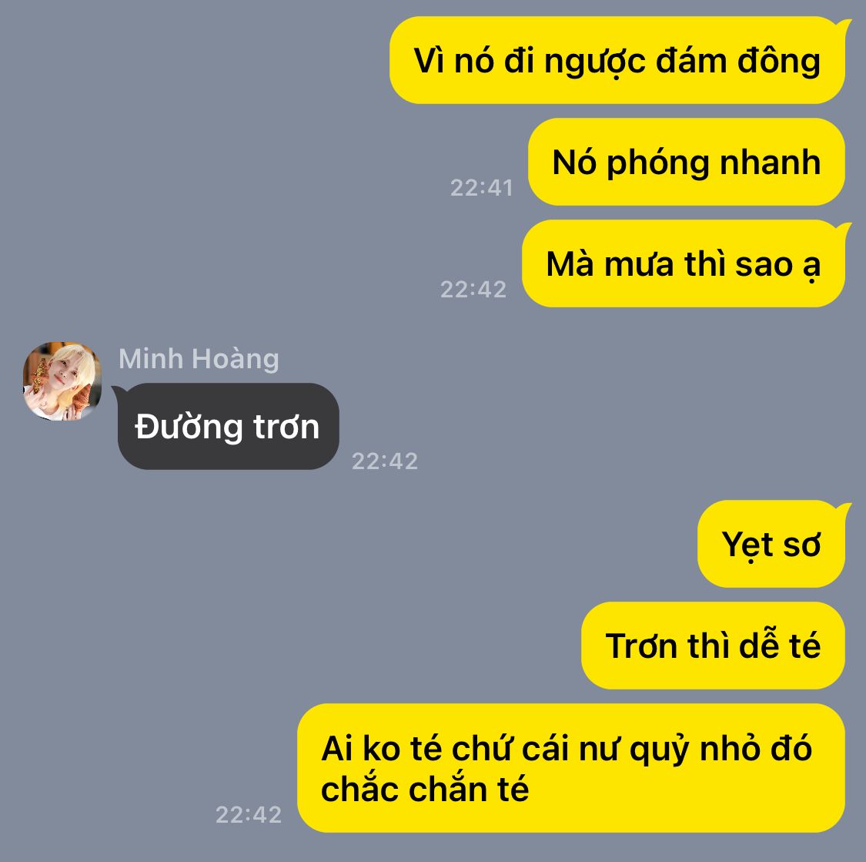The width and height of the screenshot is (866, 862).
Task: Select the 'Trơn thì dễ té' message
Action: pyautogui.click(x=713, y=646)
